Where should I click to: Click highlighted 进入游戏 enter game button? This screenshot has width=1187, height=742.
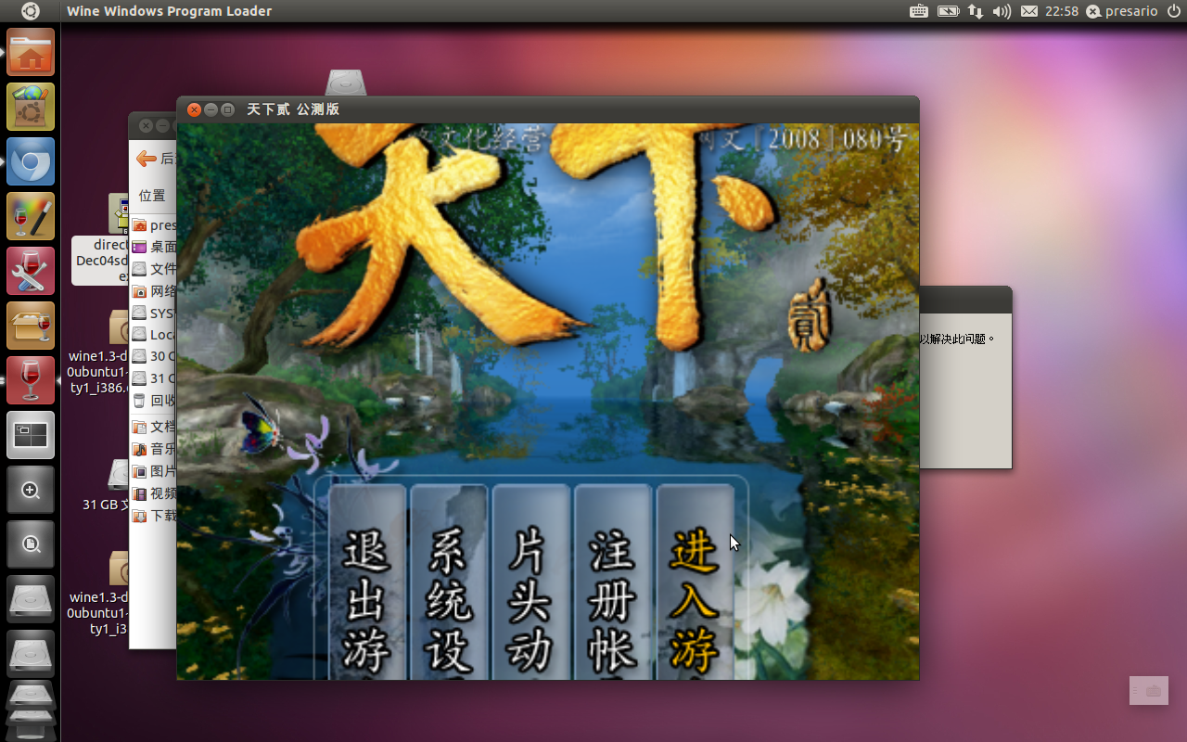coord(695,582)
